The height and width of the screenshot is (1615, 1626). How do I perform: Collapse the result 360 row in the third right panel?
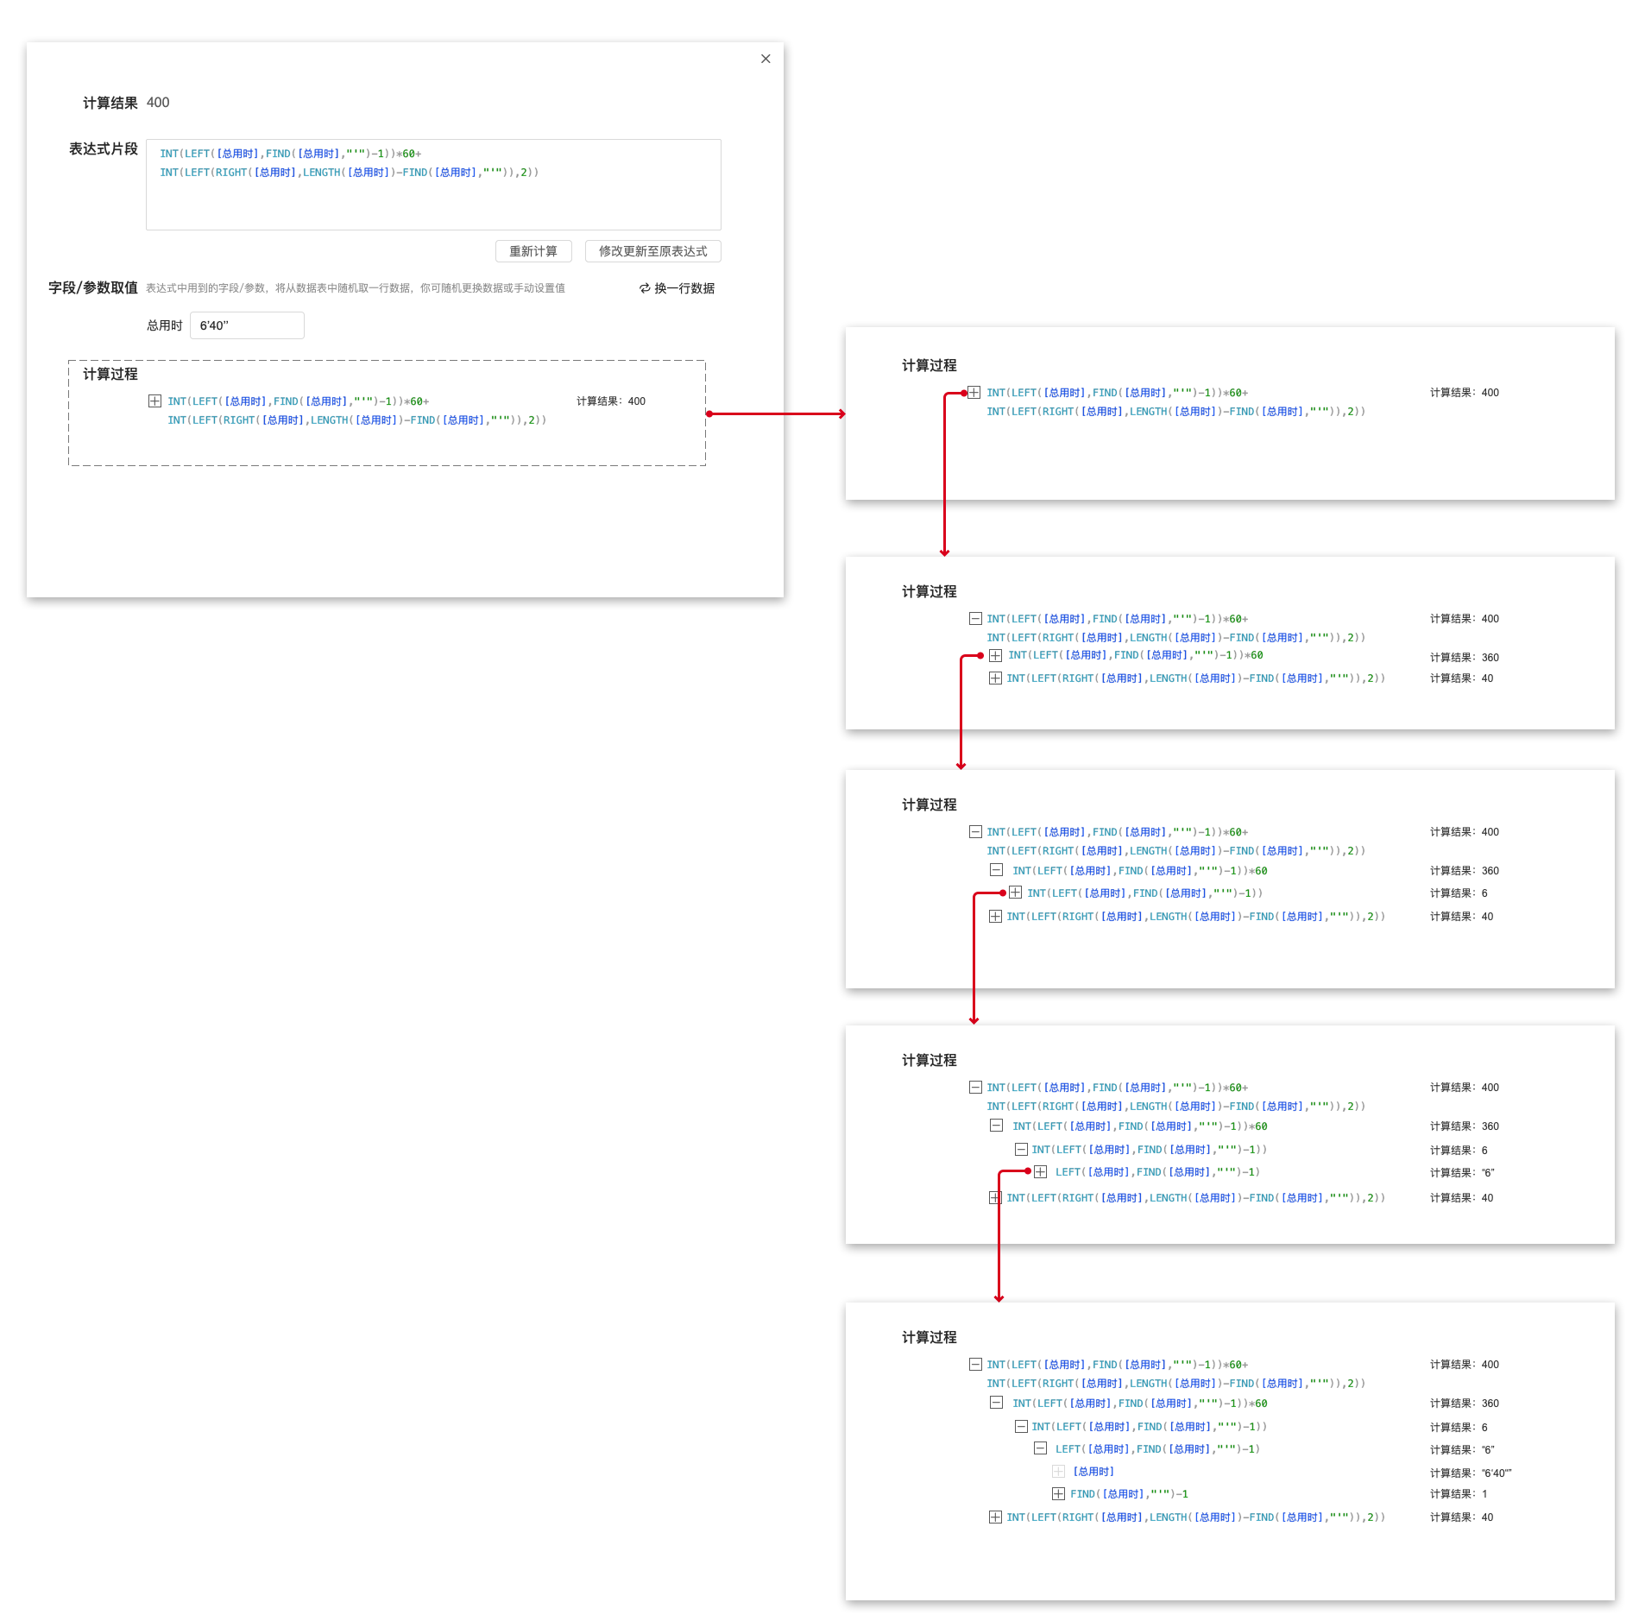996,871
